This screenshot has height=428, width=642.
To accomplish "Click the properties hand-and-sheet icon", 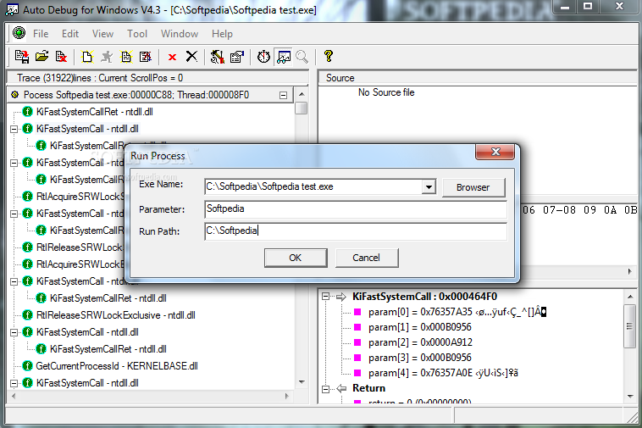I will click(237, 57).
